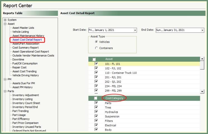Image resolution: width=208 pixels, height=134 pixels.
Task: Open the Assets Due For PM report
Action: (x=23, y=83)
